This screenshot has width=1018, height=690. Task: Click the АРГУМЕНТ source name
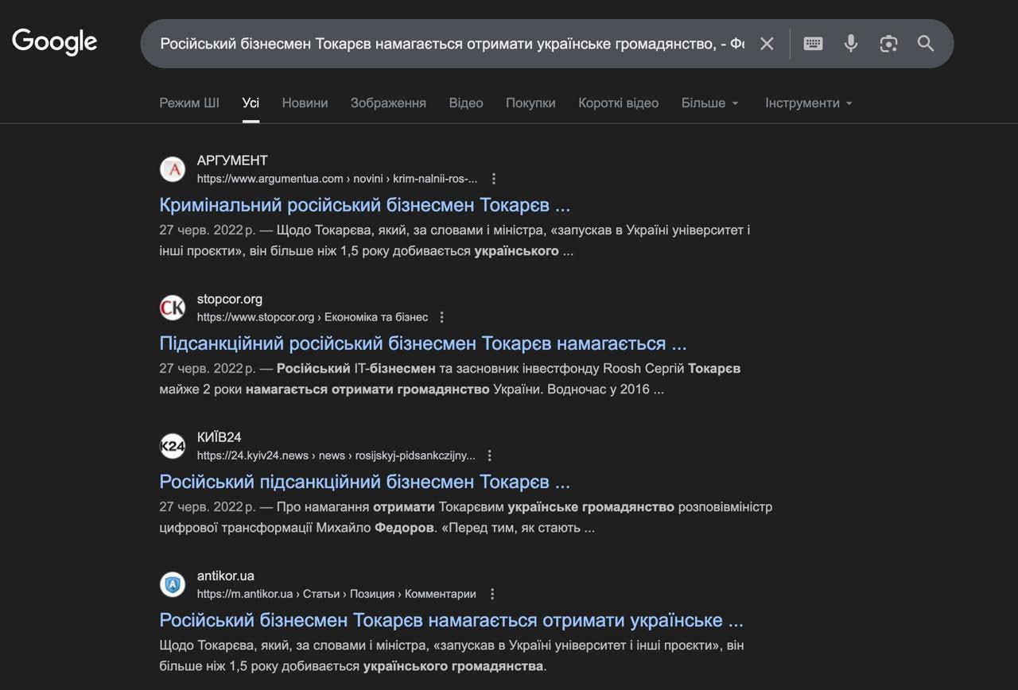point(232,161)
